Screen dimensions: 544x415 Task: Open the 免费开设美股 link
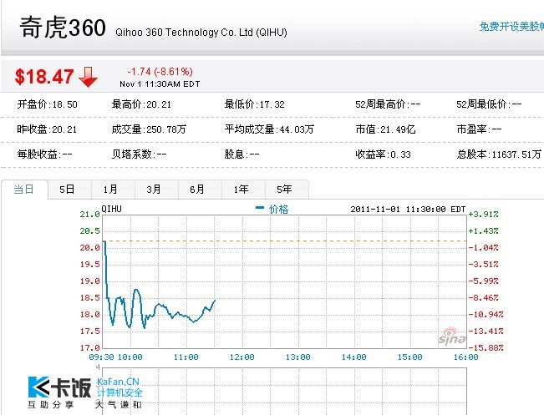pyautogui.click(x=511, y=27)
